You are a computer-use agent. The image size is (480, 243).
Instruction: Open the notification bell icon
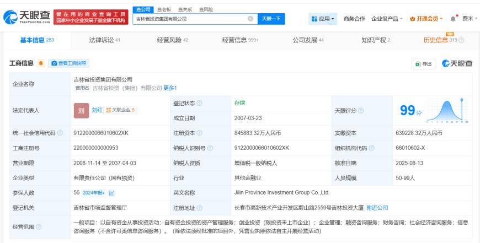click(453, 19)
